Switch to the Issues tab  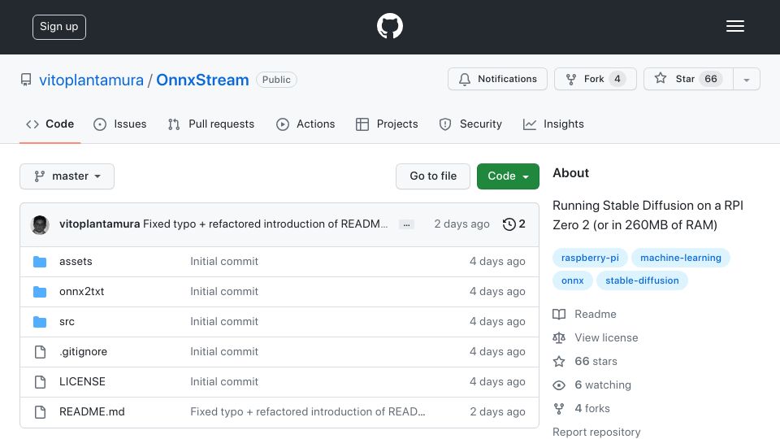click(x=120, y=124)
